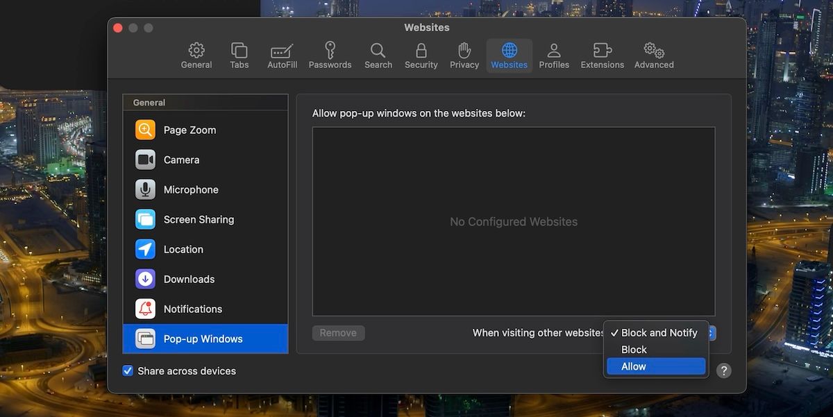
Task: Click the Remove button
Action: tap(338, 332)
